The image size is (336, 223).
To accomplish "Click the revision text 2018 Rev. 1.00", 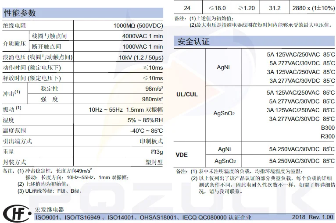I will click(x=313, y=217).
